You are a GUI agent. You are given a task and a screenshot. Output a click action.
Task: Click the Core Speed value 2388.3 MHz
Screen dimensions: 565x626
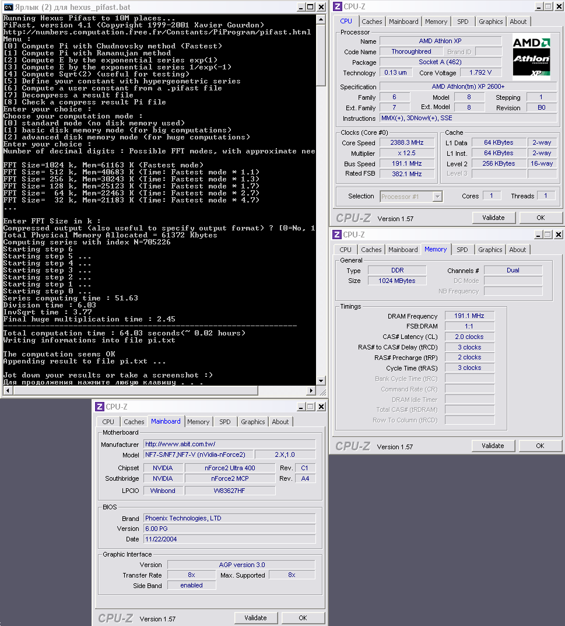click(x=406, y=142)
